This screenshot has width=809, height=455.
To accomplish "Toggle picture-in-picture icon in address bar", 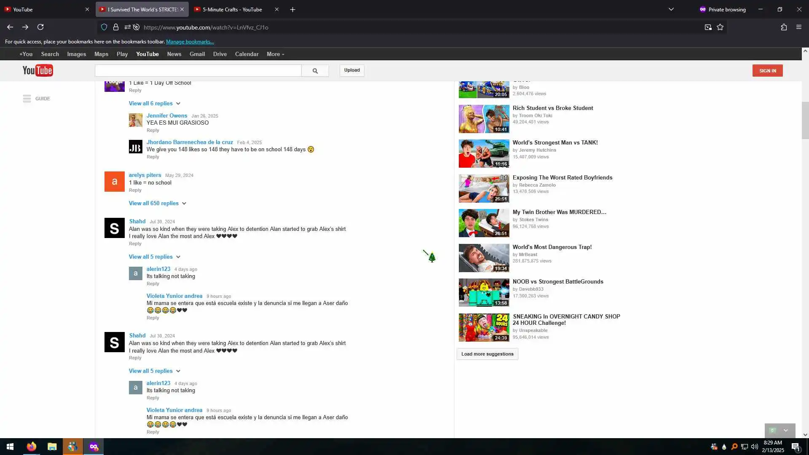I will [708, 27].
